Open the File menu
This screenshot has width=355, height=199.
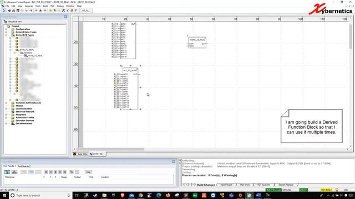(x=7, y=6)
